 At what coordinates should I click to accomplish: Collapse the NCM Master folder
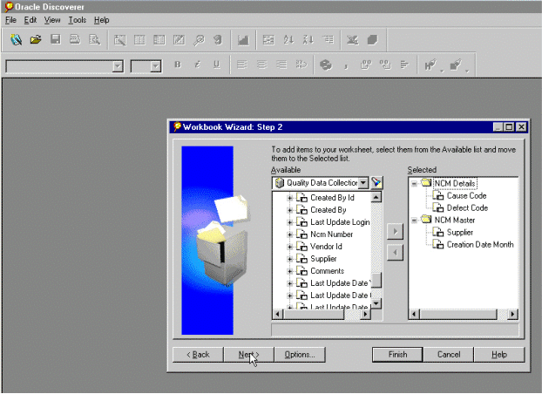[414, 221]
